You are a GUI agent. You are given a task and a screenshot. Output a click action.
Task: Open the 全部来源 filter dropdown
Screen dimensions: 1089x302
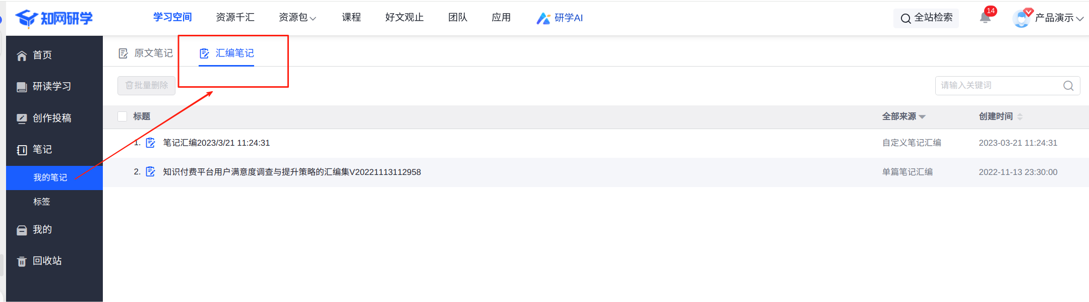point(903,116)
